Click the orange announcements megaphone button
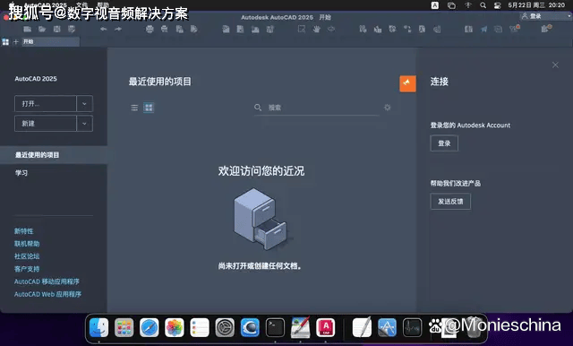 click(x=408, y=83)
